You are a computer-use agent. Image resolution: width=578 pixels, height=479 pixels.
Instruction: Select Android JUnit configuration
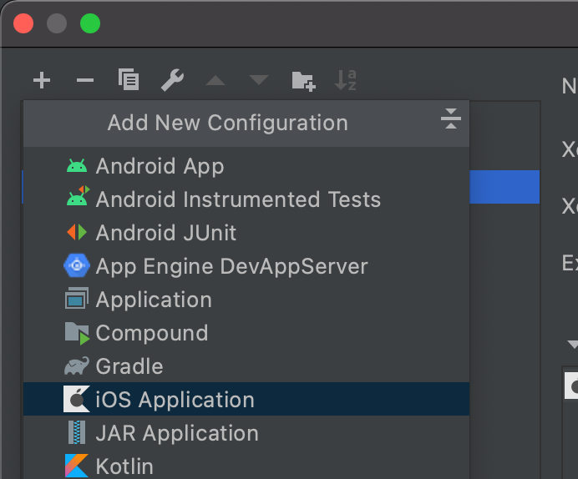pyautogui.click(x=246, y=233)
